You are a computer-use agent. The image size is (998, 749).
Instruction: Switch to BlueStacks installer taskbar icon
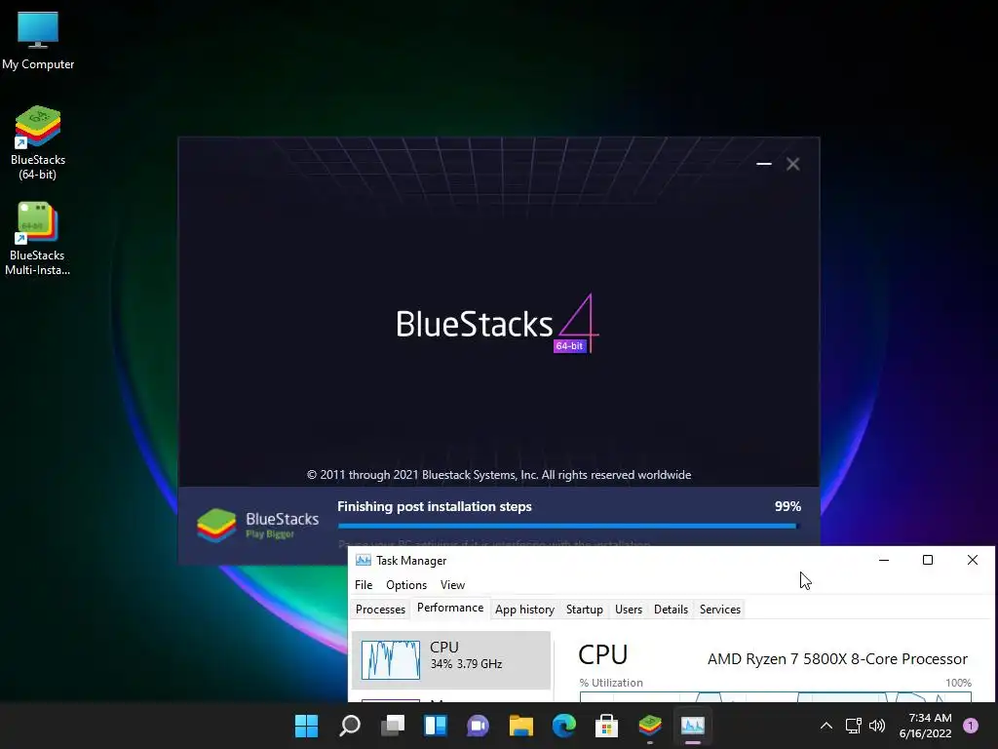click(x=650, y=726)
